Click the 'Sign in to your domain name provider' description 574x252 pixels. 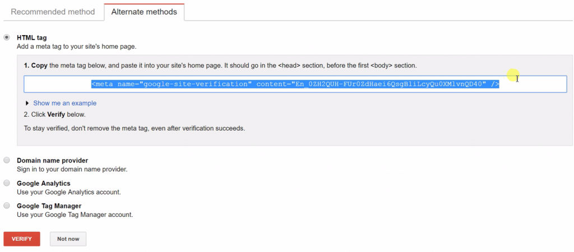pyautogui.click(x=72, y=169)
